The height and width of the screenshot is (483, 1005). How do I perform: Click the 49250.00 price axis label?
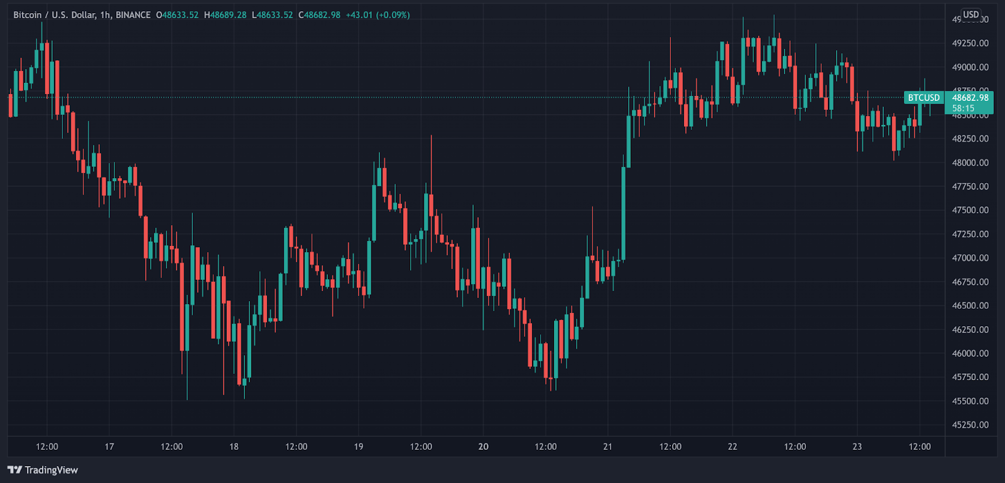click(970, 43)
